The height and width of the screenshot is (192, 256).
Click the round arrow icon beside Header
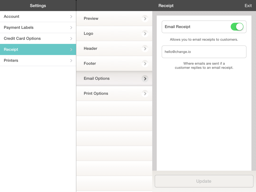[x=145, y=49]
